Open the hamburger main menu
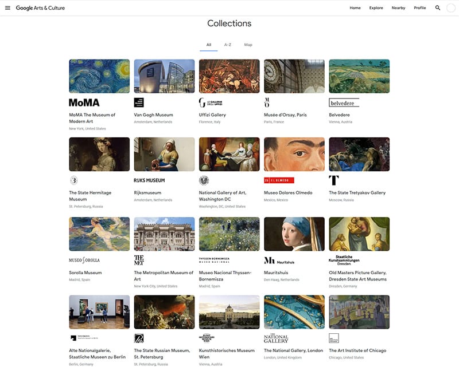Image resolution: width=459 pixels, height=371 pixels. (x=7, y=8)
